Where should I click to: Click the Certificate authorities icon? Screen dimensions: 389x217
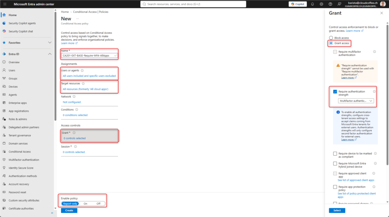tap(4, 208)
